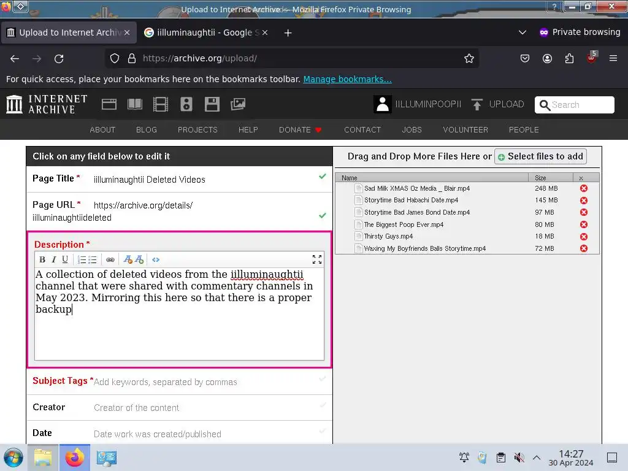Open the CONTACT navigation item
Viewport: 628px width, 471px height.
coord(362,130)
